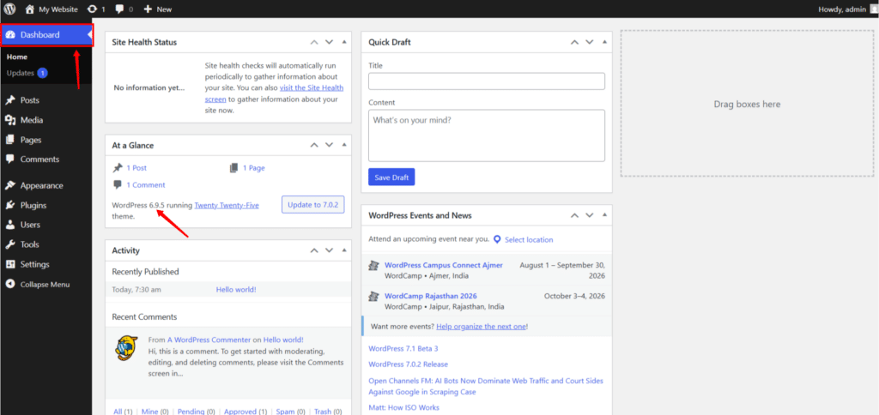
Task: Open WordCamp Rajasthan 2026 event link
Action: tap(431, 296)
